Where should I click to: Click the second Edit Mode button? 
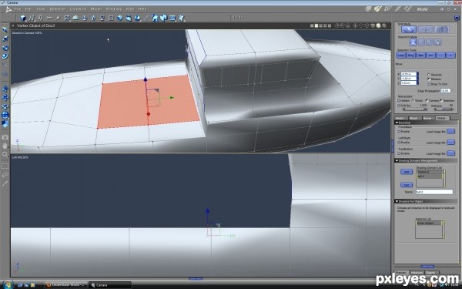coord(426,29)
